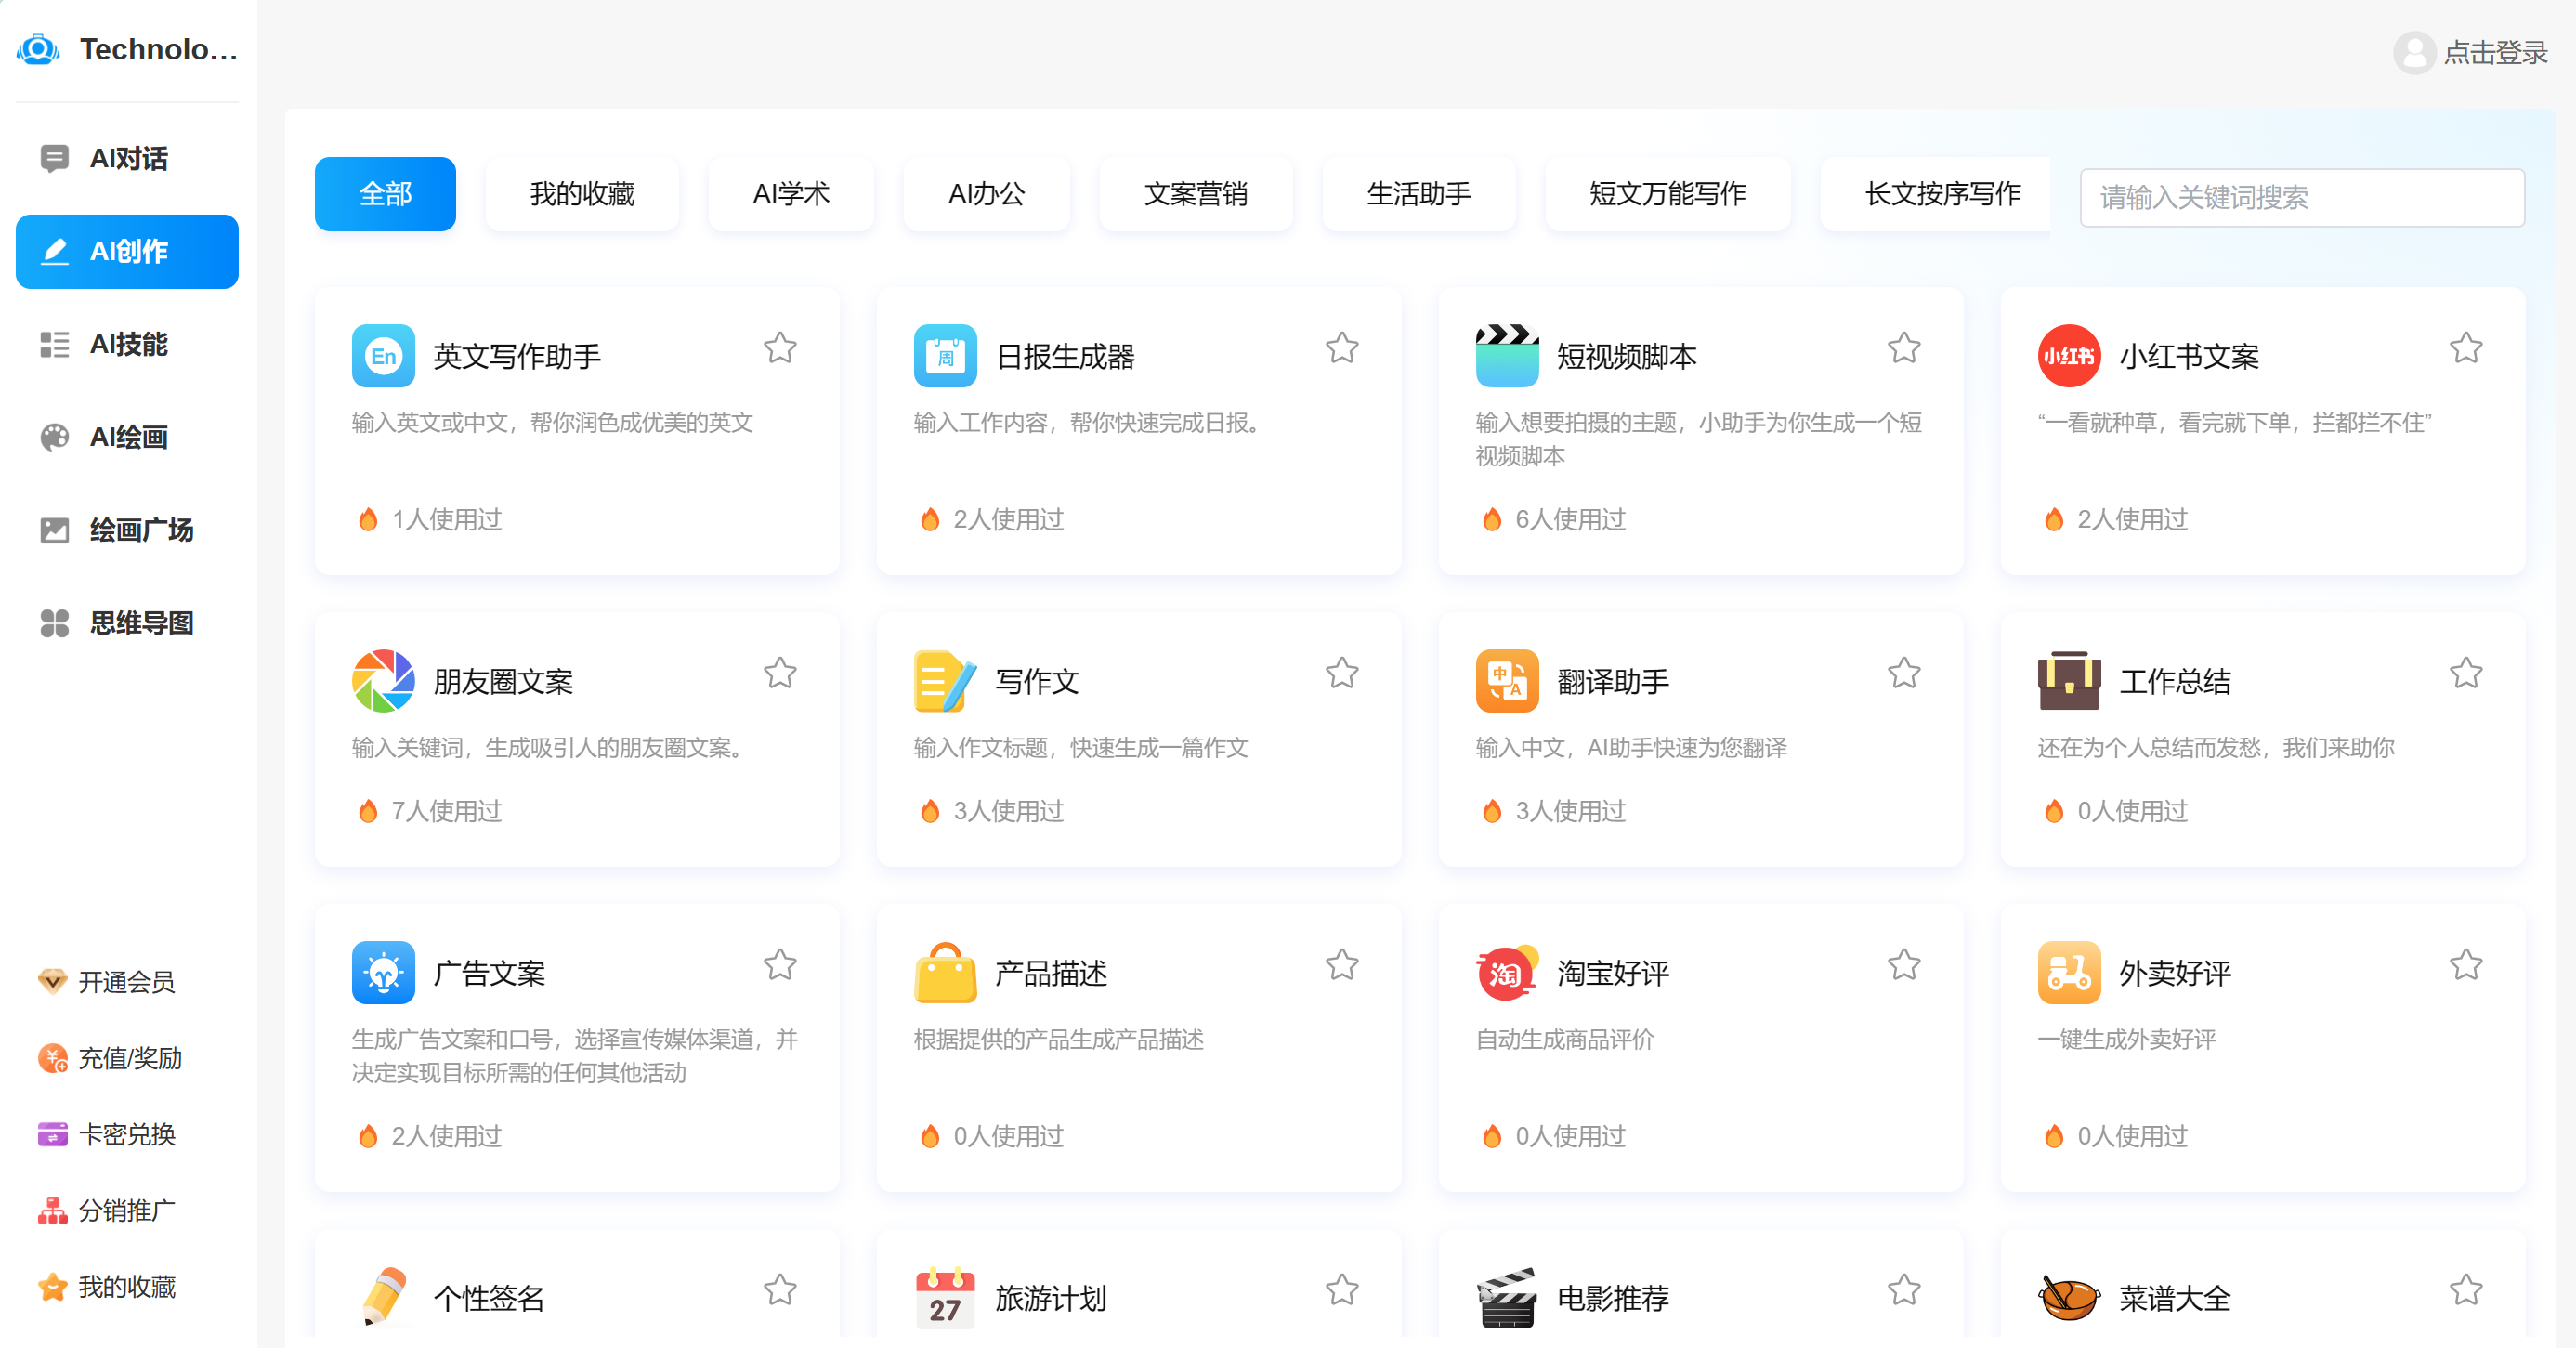The image size is (2576, 1348).
Task: Switch to the 短文万能写作 tab
Action: pos(1668,194)
